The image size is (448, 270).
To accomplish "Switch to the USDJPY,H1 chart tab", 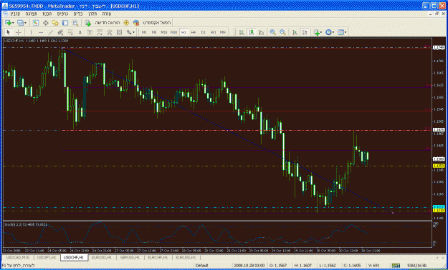I will [47, 257].
